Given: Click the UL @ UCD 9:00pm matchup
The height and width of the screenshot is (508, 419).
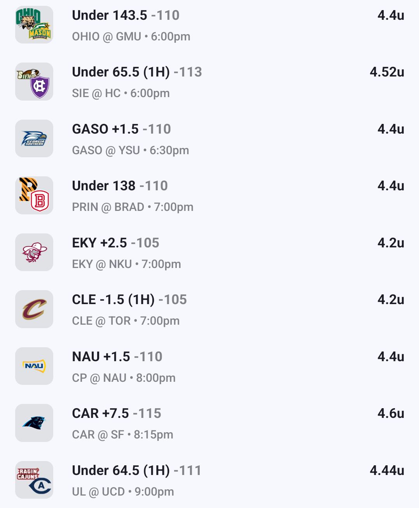Looking at the screenshot, I should click(123, 492).
